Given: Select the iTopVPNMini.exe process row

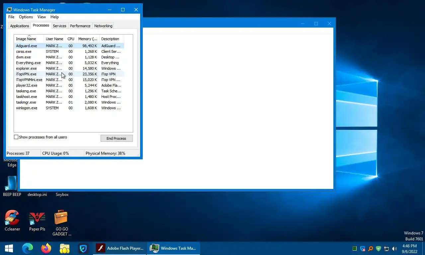Looking at the screenshot, I should point(69,80).
